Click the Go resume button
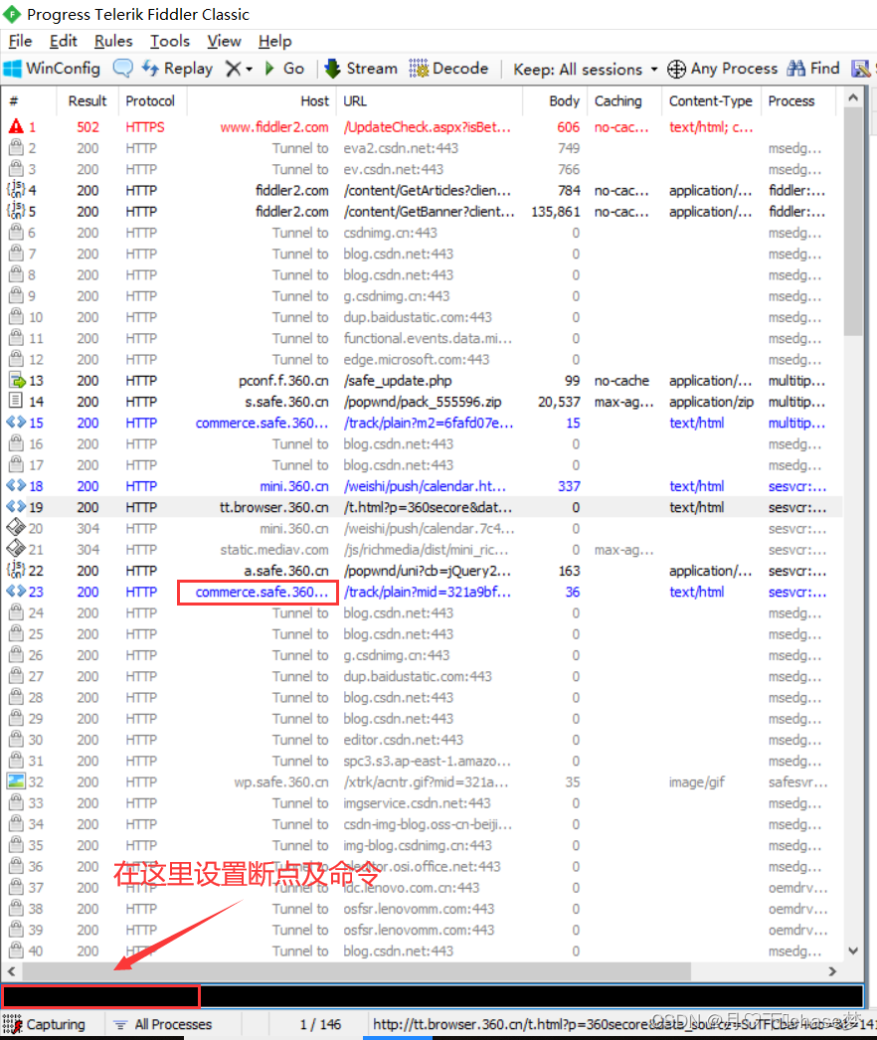877x1040 pixels. point(285,69)
